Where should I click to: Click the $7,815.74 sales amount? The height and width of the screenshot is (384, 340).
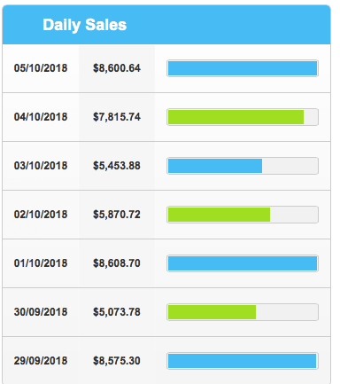117,117
